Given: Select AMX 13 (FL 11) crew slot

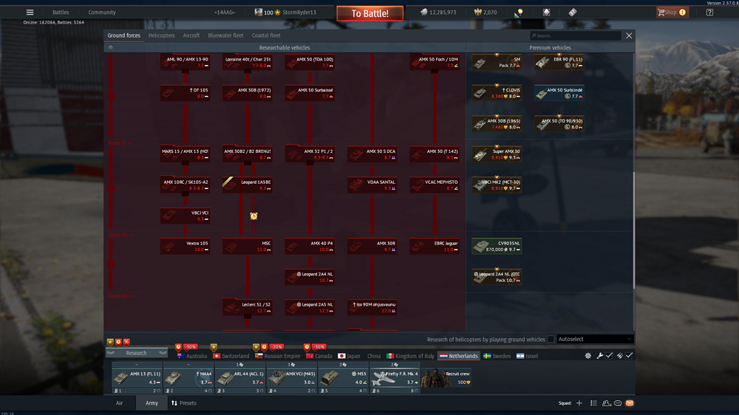Looking at the screenshot, I should (137, 378).
